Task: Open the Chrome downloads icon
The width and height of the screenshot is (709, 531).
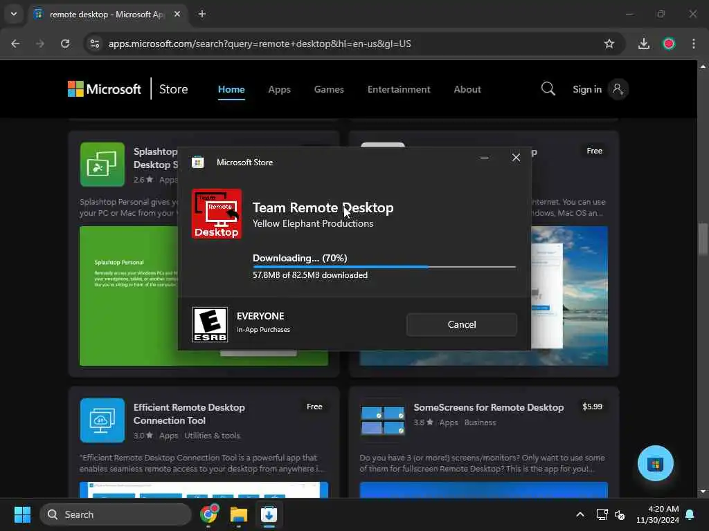Action: click(643, 44)
